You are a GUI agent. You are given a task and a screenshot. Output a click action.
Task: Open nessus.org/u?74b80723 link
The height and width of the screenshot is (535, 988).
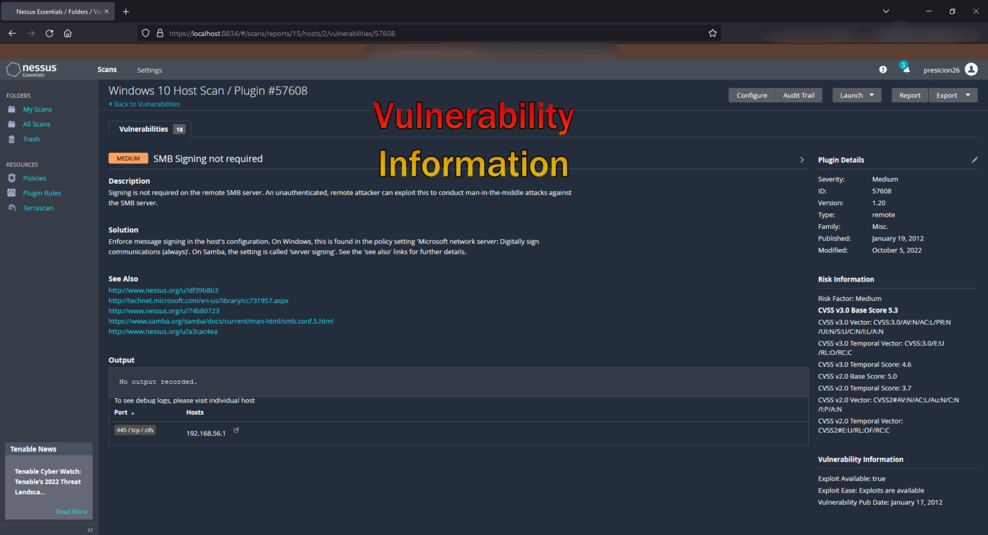(x=164, y=311)
